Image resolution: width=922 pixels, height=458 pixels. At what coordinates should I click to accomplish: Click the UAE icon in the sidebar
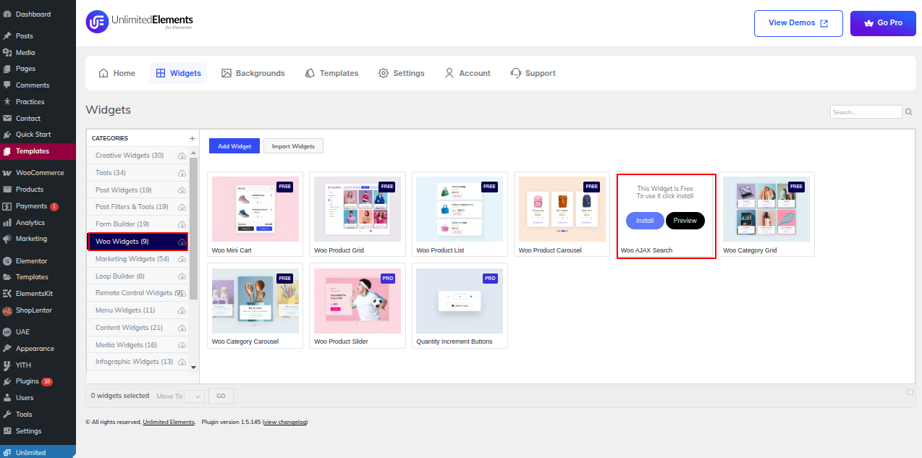[x=7, y=332]
